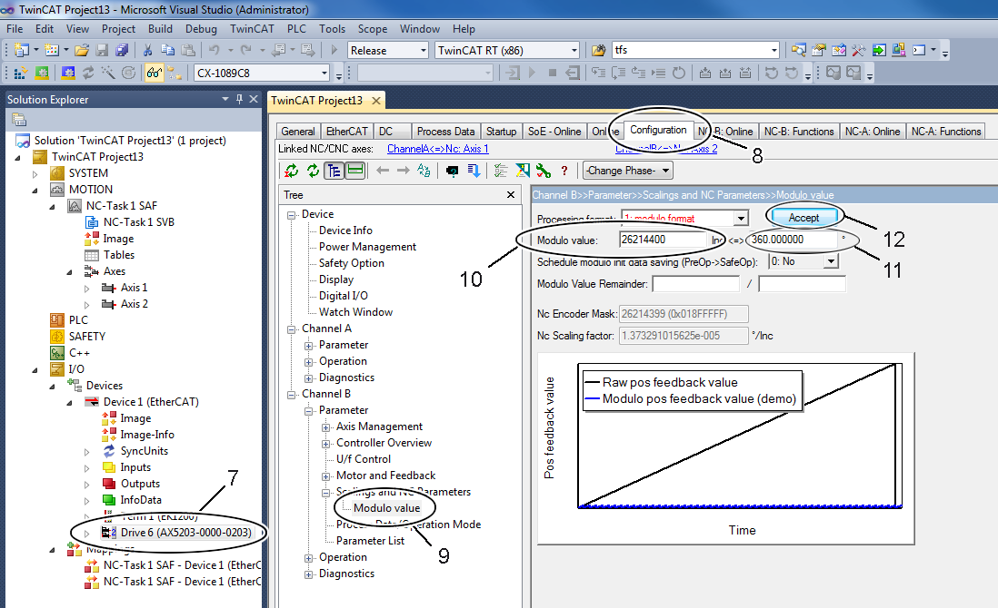The width and height of the screenshot is (998, 608).
Task: Click wrench with checkmark icon
Action: point(544,171)
